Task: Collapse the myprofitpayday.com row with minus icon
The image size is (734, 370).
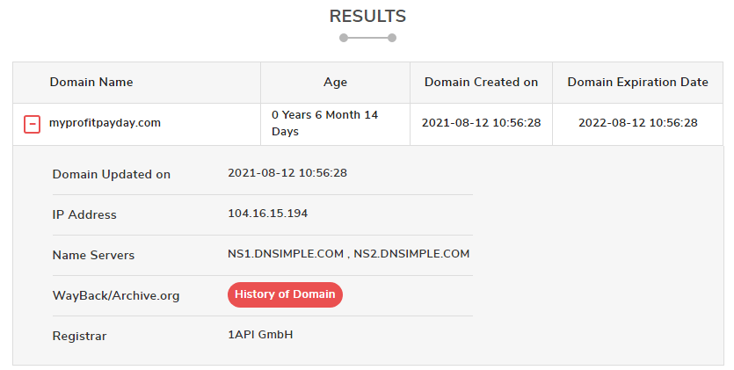Action: click(x=32, y=125)
